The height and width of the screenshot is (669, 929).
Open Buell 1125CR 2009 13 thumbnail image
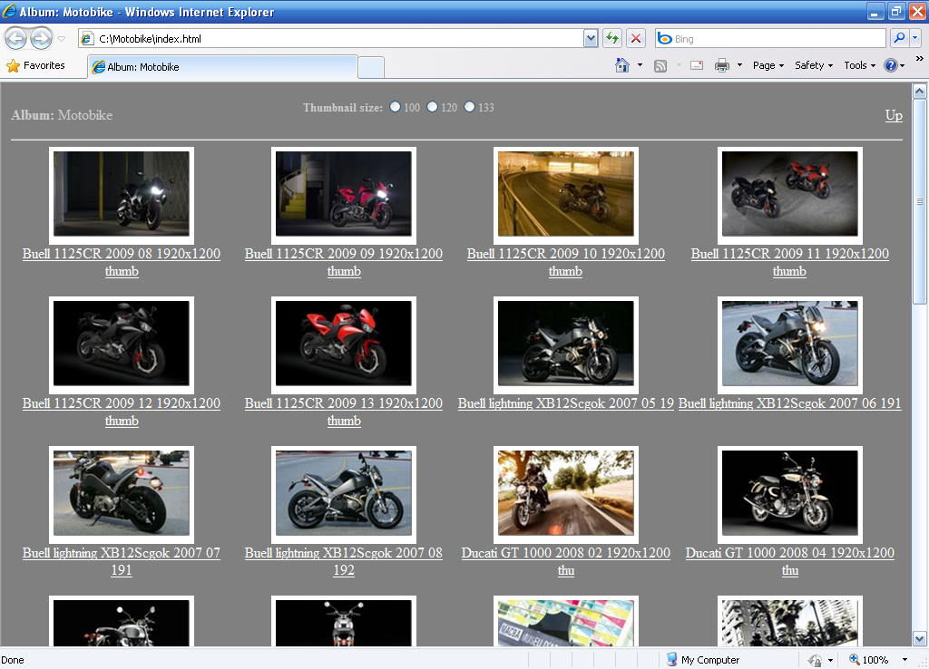click(344, 344)
